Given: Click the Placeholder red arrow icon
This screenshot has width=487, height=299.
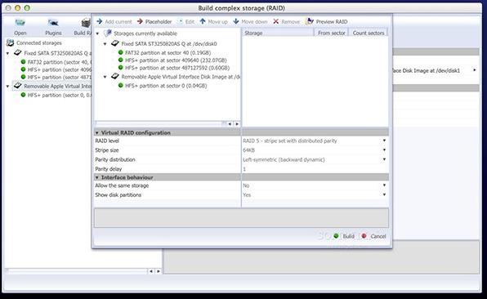Looking at the screenshot, I should [140, 21].
